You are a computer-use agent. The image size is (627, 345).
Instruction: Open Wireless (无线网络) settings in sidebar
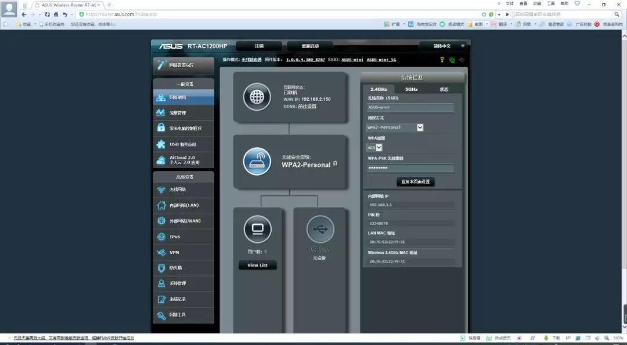pos(183,190)
